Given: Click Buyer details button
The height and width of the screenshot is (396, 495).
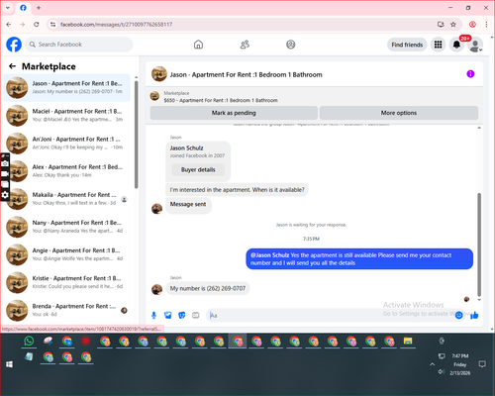Looking at the screenshot, I should pyautogui.click(x=198, y=169).
